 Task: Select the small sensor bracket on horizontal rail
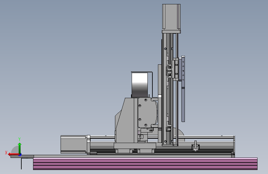tap(196, 146)
